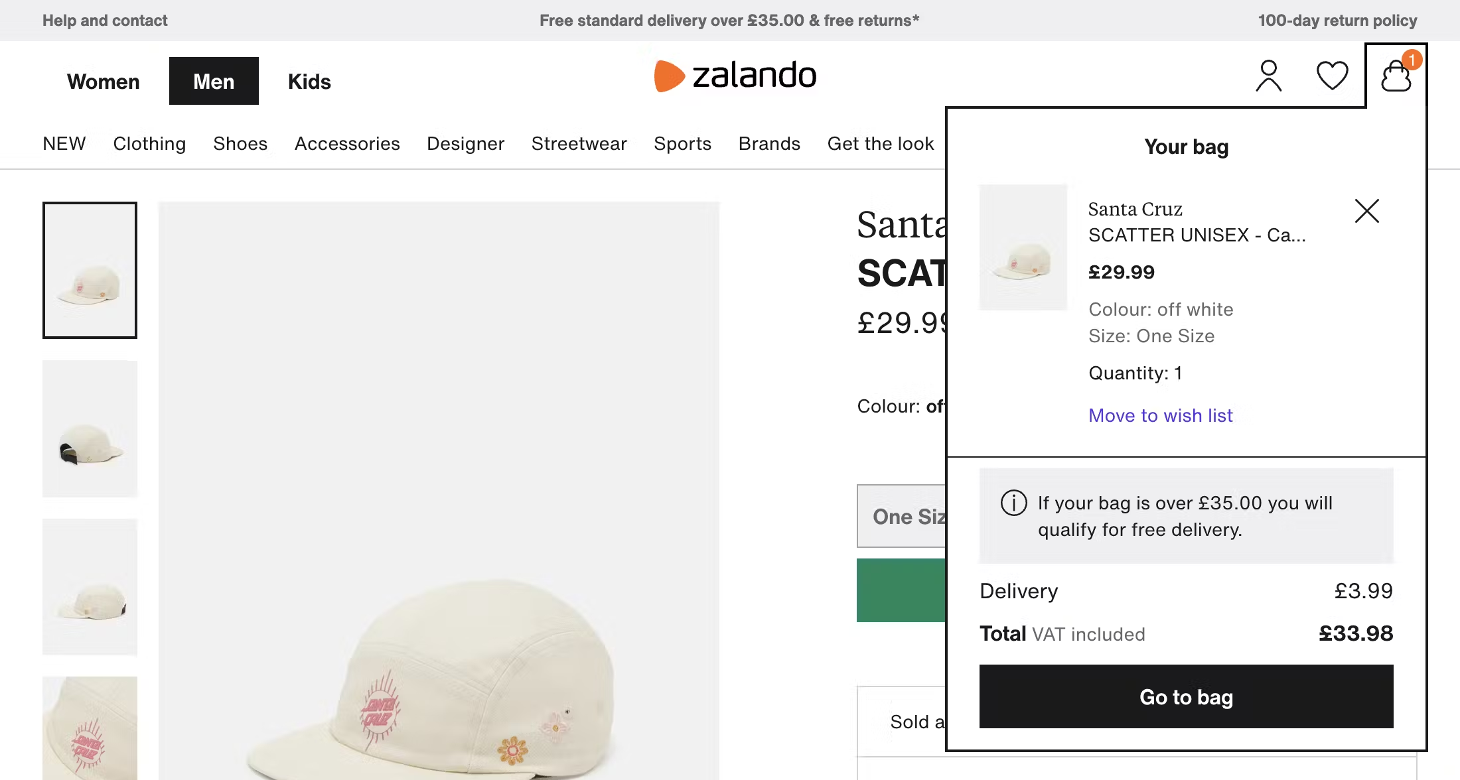Expand the One Size dropdown
This screenshot has height=780, width=1460.
coord(902,517)
